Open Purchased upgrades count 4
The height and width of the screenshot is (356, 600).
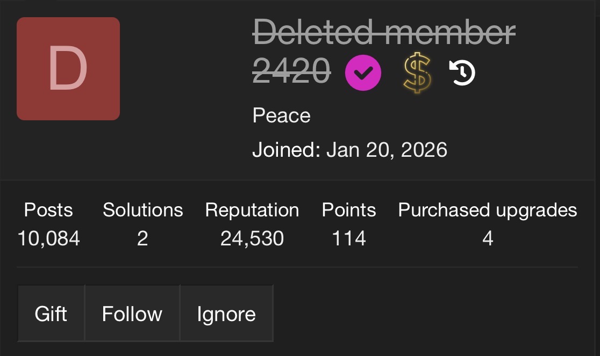point(488,238)
